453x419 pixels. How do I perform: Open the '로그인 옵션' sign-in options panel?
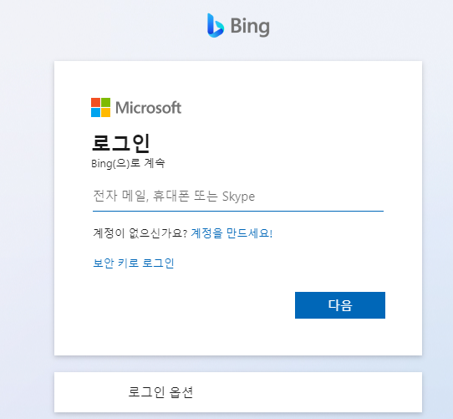(238, 392)
